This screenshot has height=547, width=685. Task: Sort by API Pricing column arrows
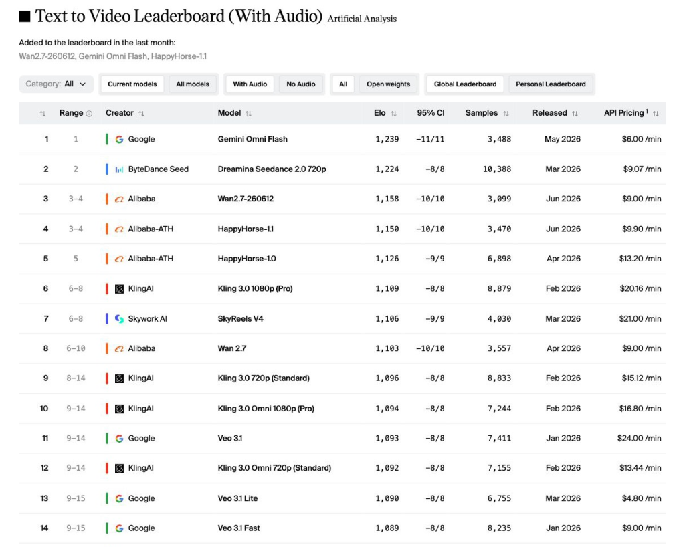coord(656,114)
